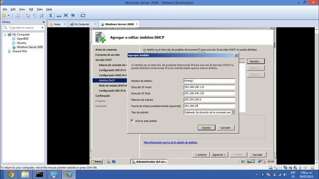Open the snapshot manager toolbar icon
This screenshot has height=179, width=319.
coord(42,15)
